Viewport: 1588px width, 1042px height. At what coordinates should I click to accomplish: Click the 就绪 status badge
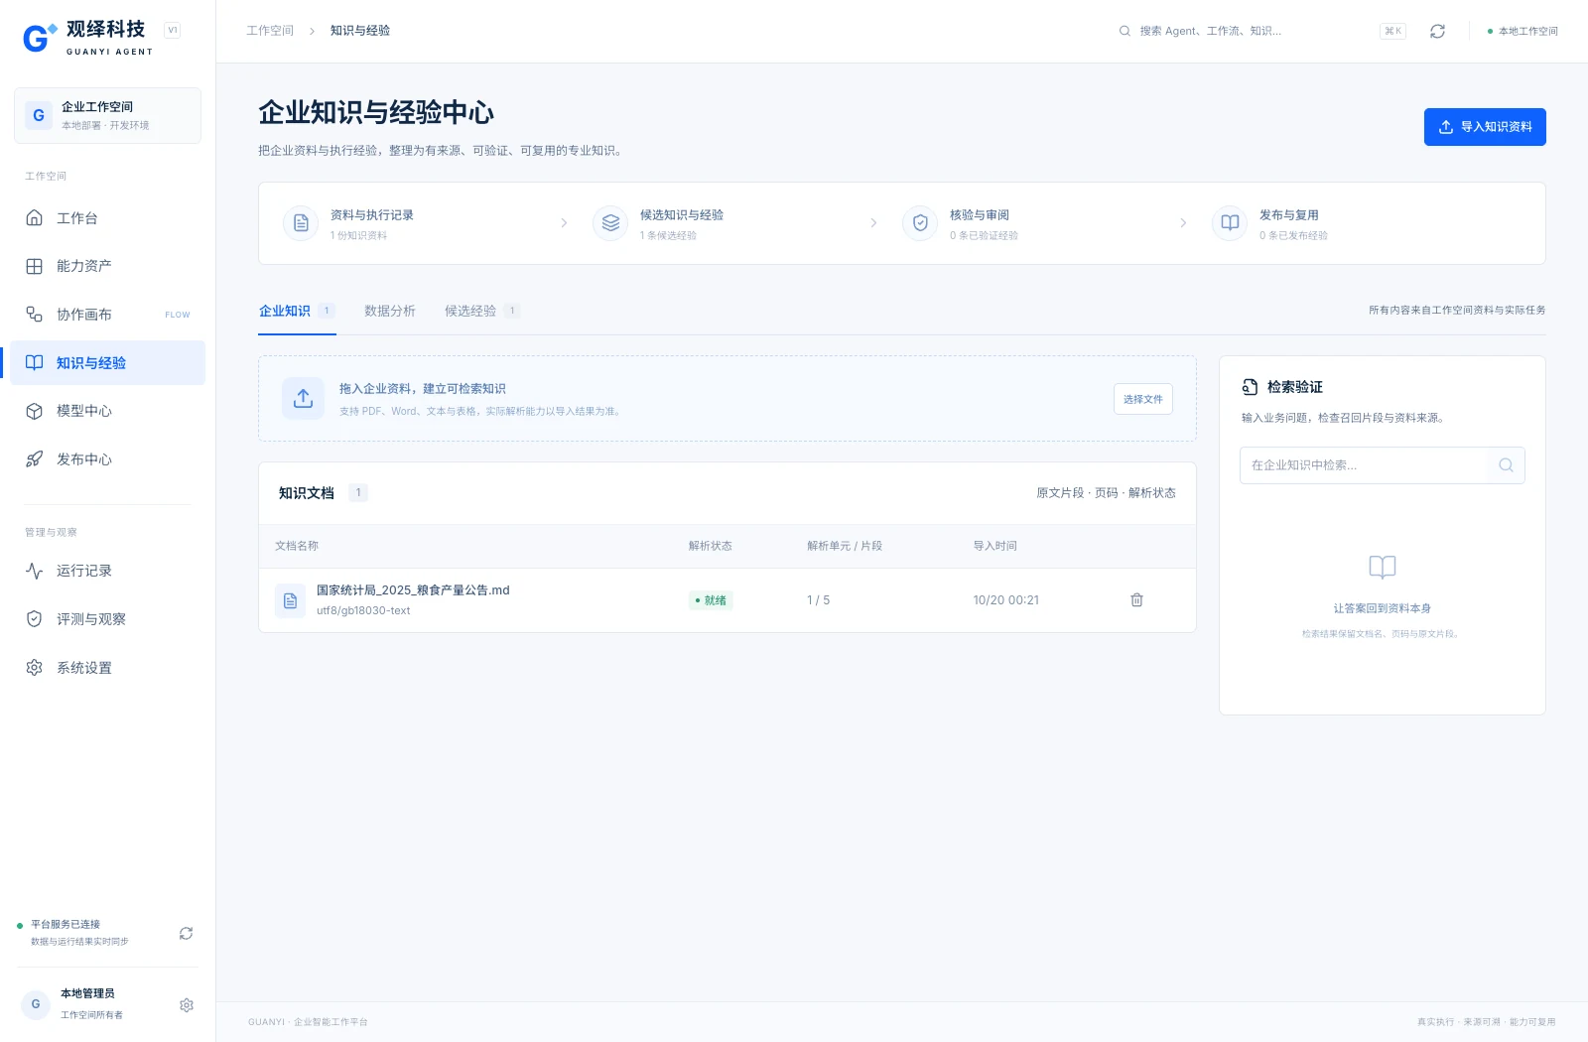coord(711,600)
